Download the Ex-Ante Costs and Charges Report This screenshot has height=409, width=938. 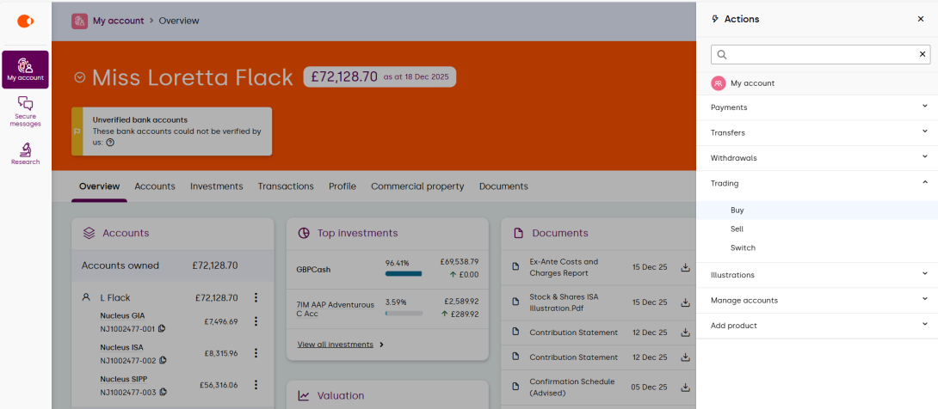click(x=685, y=267)
